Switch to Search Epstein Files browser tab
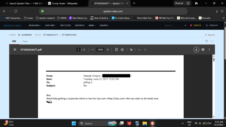Screen dimensions: 226x127 [26, 3]
